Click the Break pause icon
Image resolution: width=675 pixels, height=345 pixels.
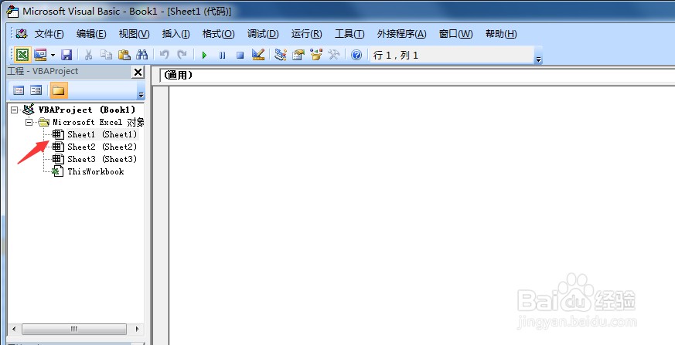point(222,56)
